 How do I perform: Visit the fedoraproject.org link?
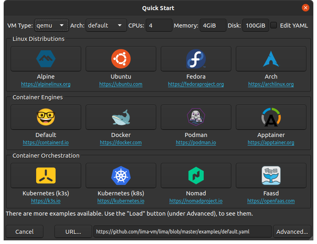click(x=196, y=84)
